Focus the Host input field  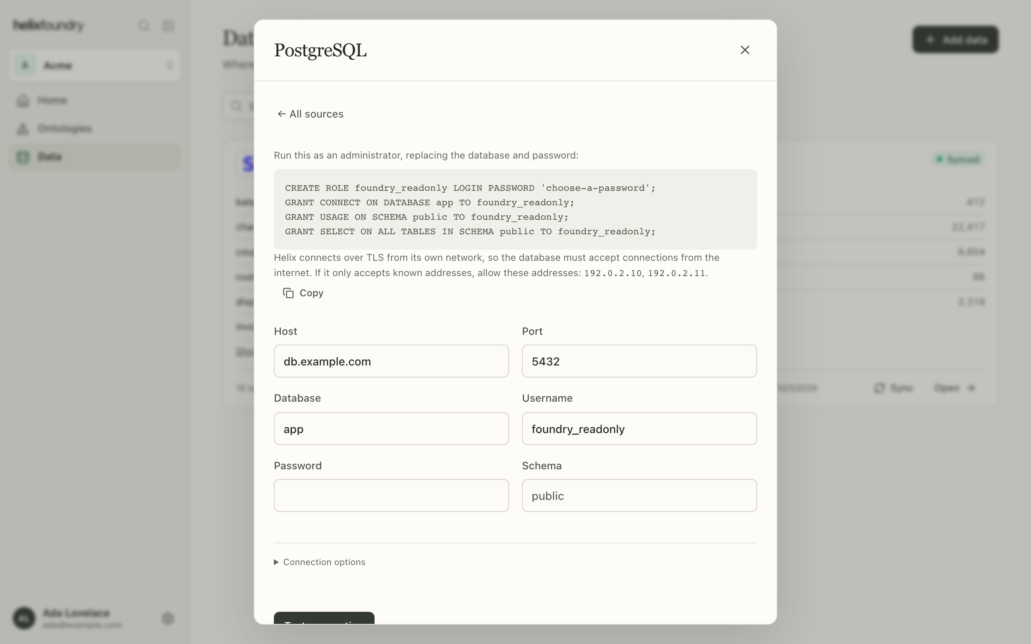(391, 361)
